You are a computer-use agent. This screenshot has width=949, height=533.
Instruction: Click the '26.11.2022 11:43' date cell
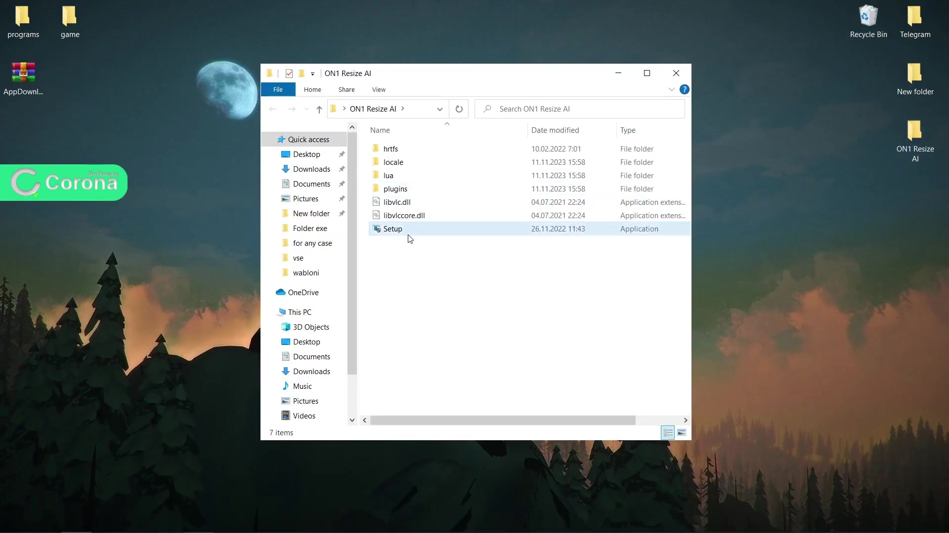point(558,229)
